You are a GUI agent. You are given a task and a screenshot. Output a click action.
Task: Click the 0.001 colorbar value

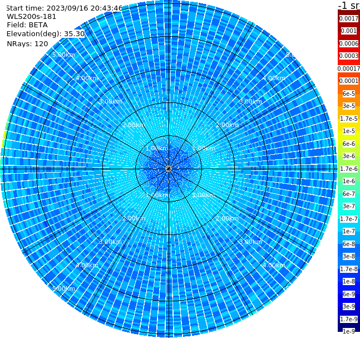point(349,31)
